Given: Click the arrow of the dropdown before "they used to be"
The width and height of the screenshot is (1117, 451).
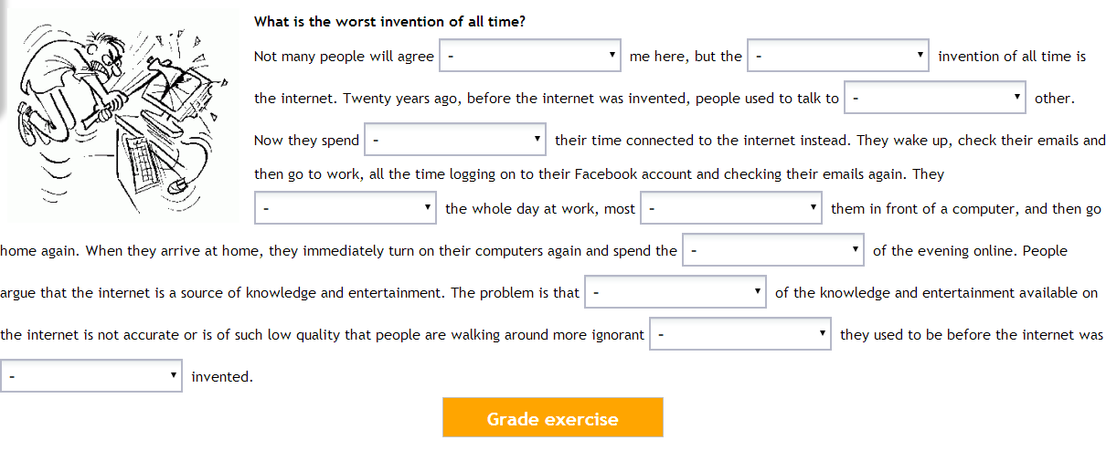Looking at the screenshot, I should pyautogui.click(x=823, y=334).
